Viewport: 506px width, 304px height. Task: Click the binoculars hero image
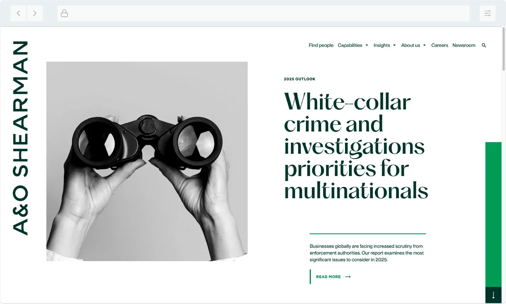pyautogui.click(x=147, y=162)
